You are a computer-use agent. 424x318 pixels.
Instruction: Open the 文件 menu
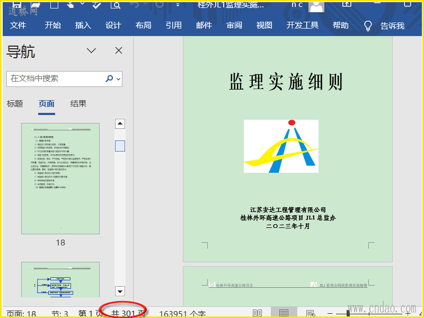tap(18, 25)
